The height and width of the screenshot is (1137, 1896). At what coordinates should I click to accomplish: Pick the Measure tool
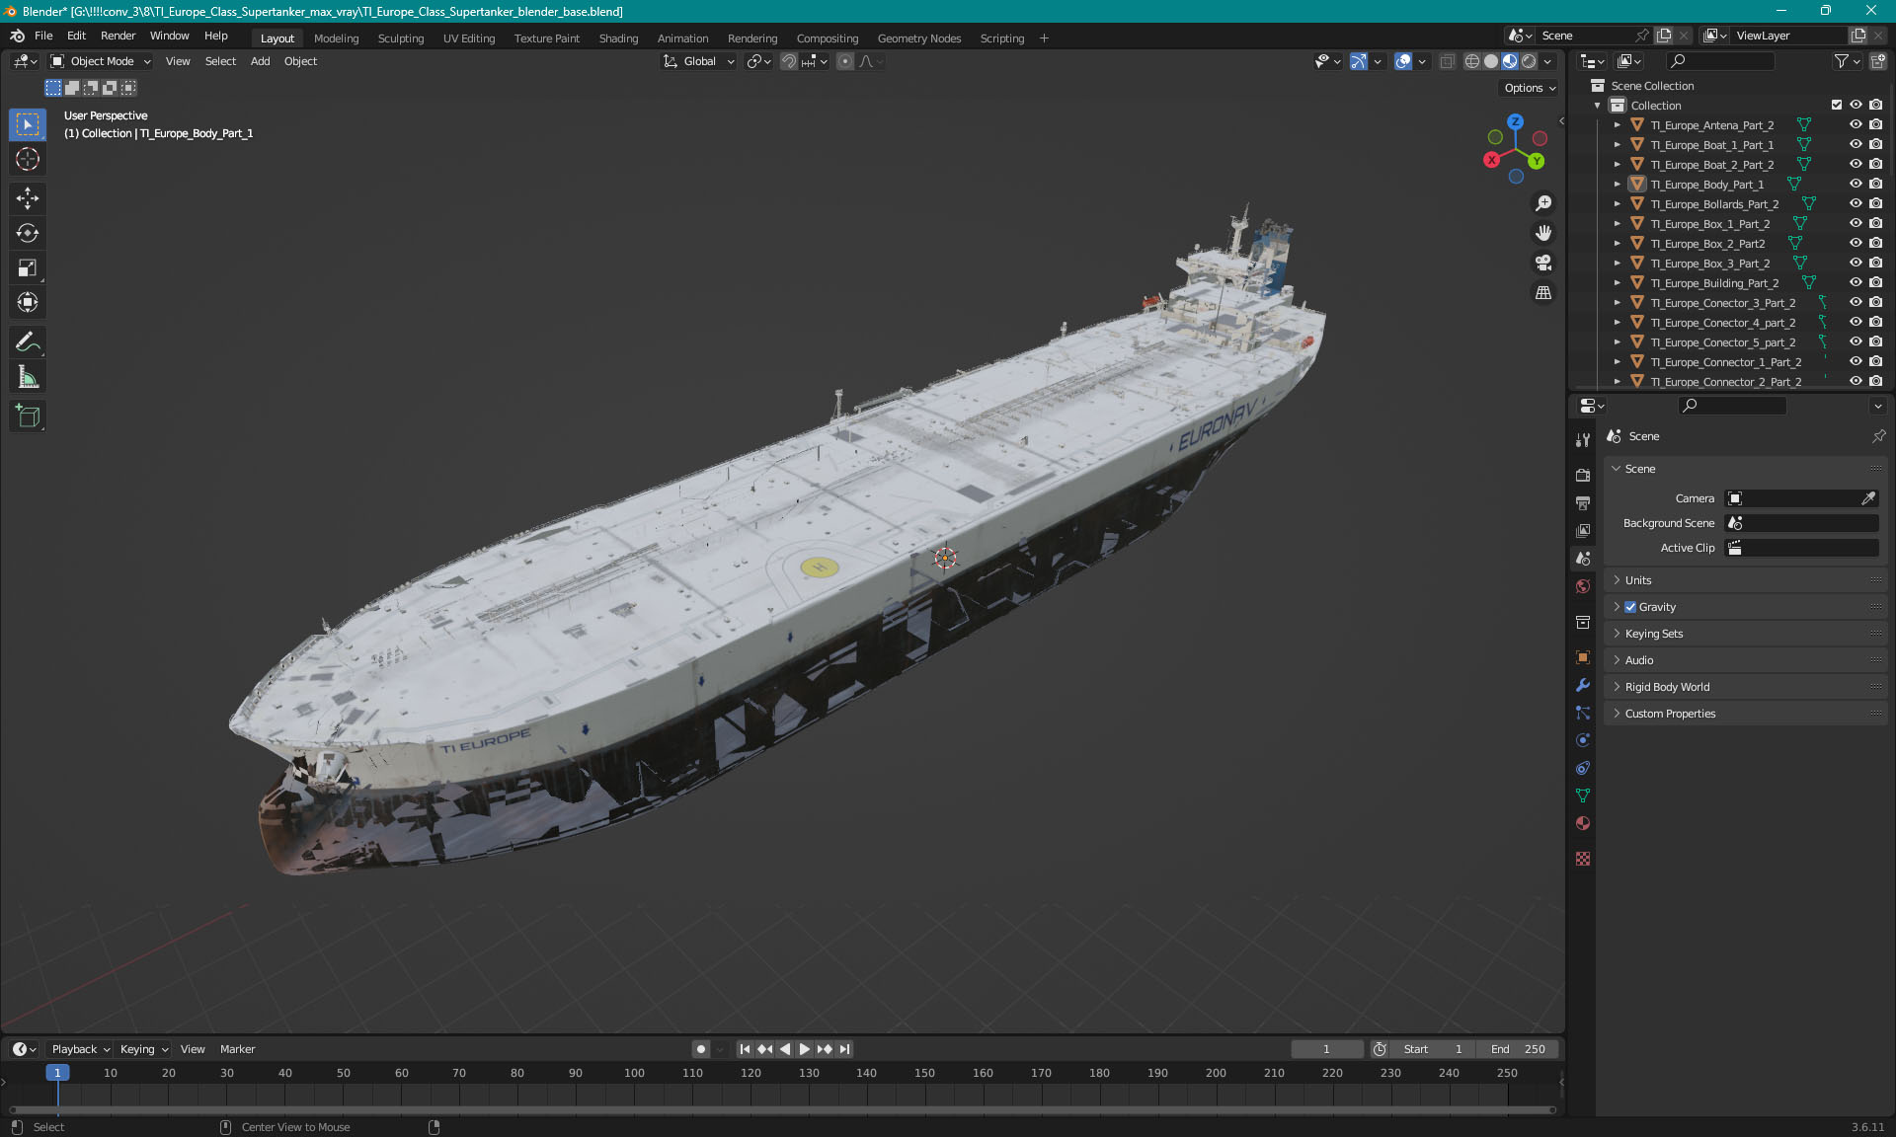(28, 377)
